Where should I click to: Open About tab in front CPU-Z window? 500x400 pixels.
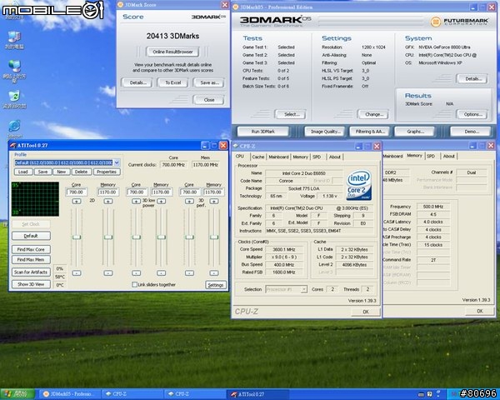tap(335, 157)
